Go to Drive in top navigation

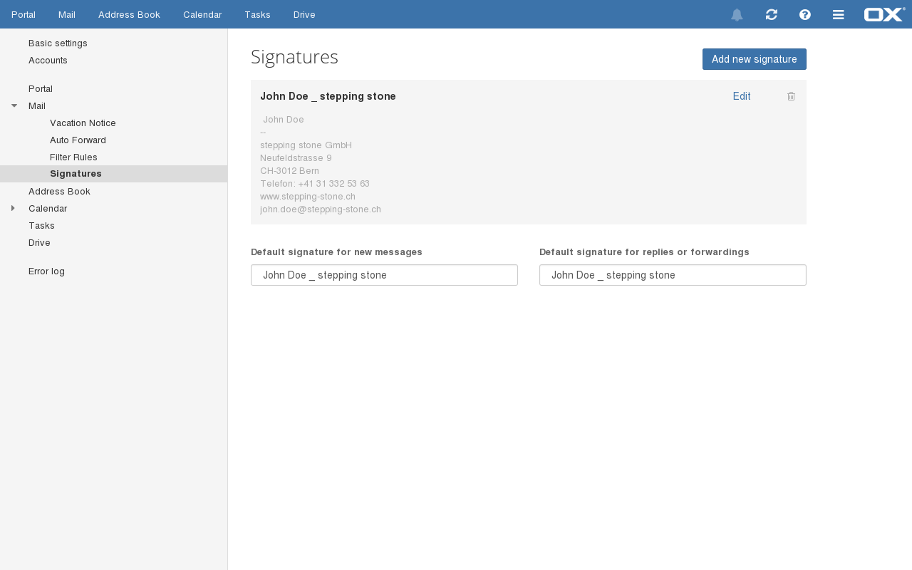[304, 15]
